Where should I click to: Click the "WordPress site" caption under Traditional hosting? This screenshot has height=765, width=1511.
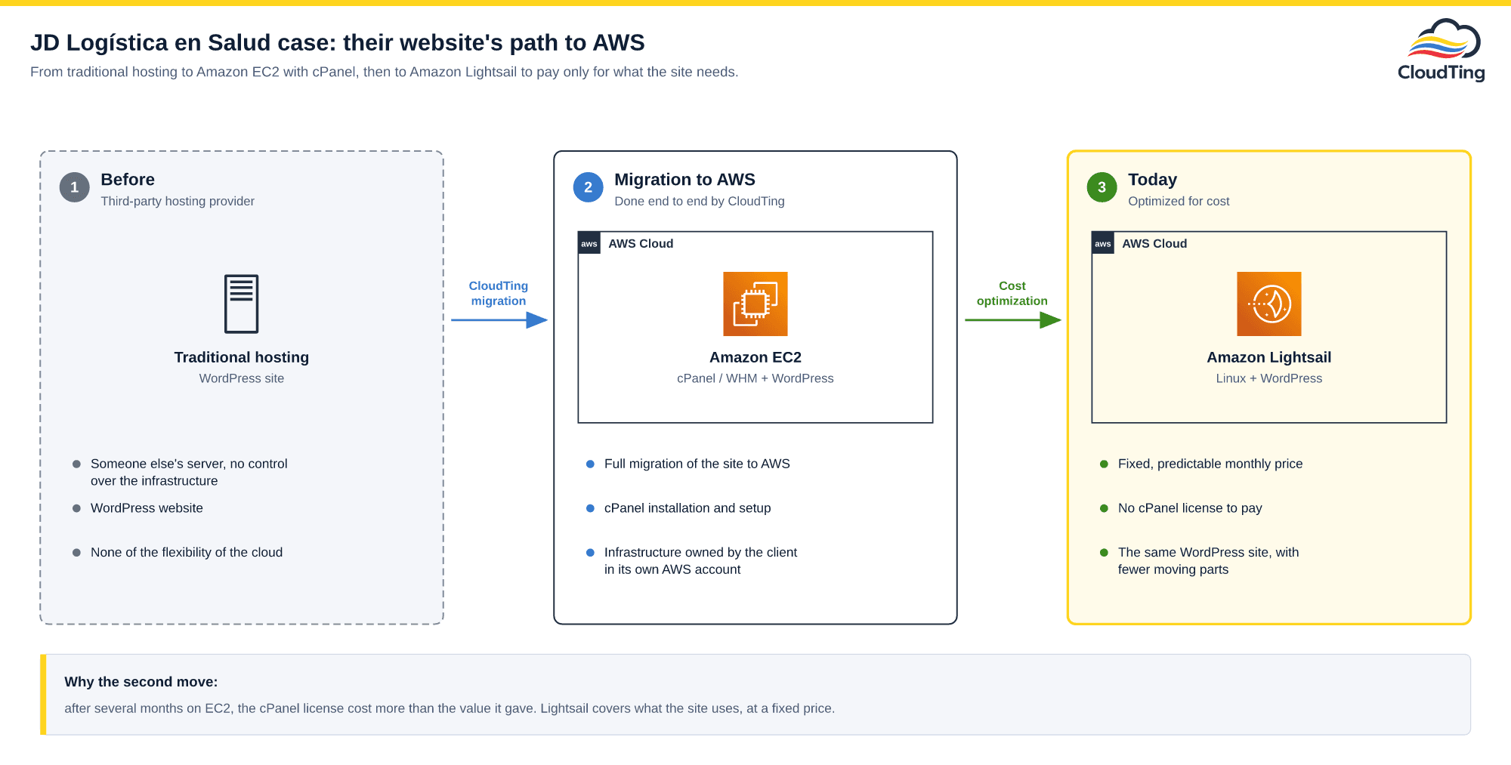point(242,378)
